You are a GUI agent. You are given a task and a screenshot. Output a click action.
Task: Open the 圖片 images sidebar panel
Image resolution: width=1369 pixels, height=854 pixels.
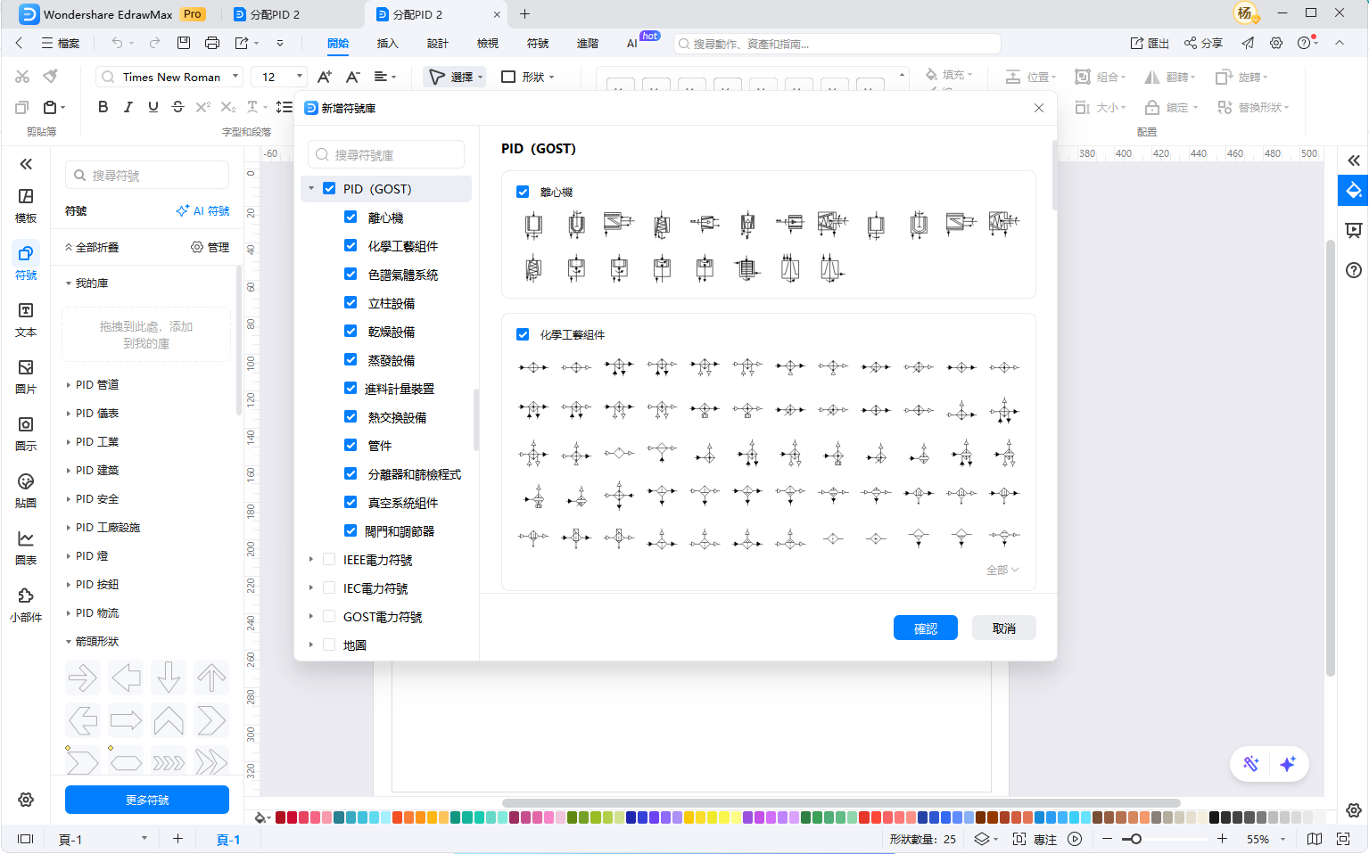[26, 376]
